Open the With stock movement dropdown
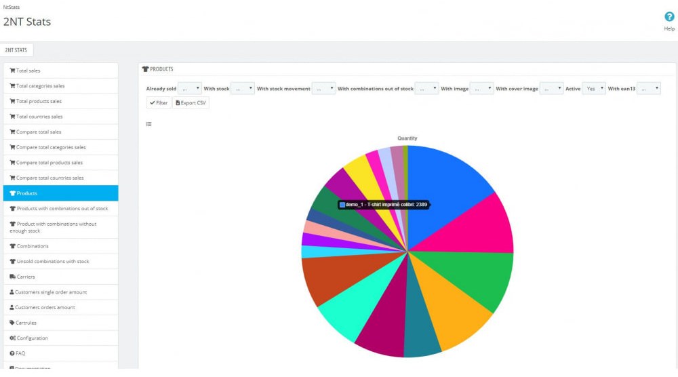The width and height of the screenshot is (678, 377). [x=323, y=88]
